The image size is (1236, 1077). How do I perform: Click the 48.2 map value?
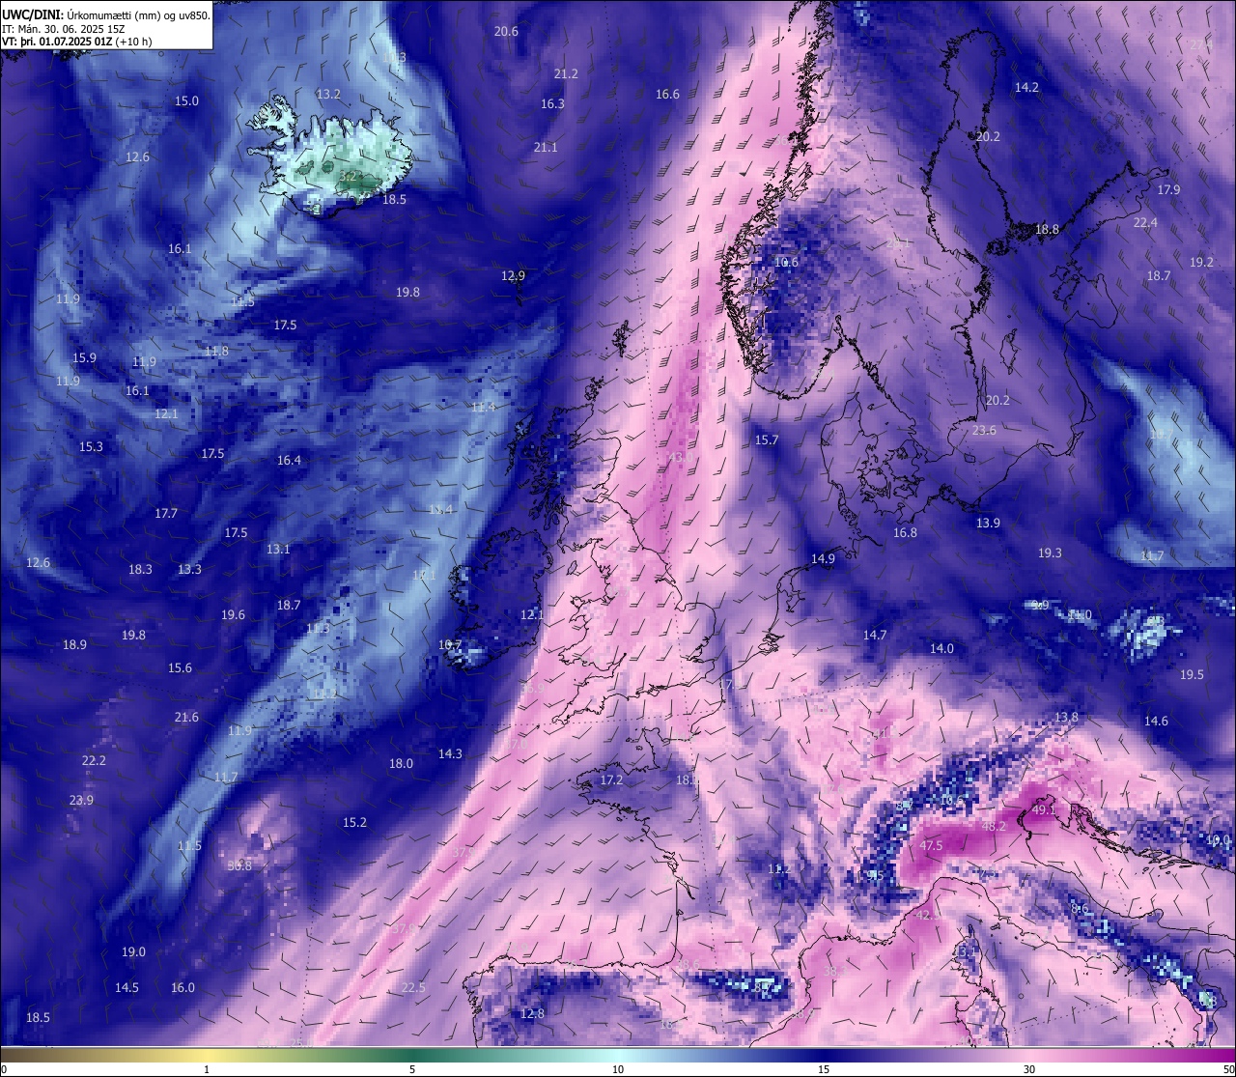[x=994, y=827]
